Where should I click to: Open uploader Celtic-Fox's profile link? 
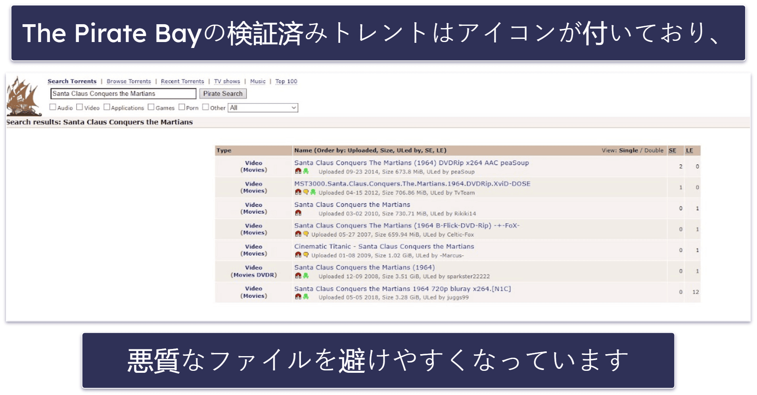tap(460, 234)
